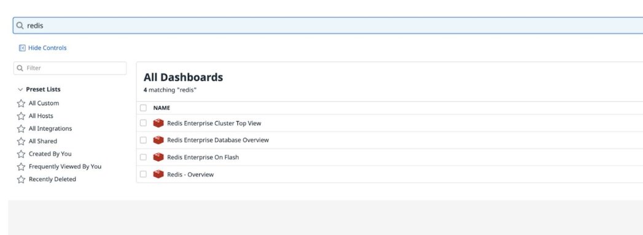
Task: Click the dashboard search box containing redis
Action: (328, 25)
